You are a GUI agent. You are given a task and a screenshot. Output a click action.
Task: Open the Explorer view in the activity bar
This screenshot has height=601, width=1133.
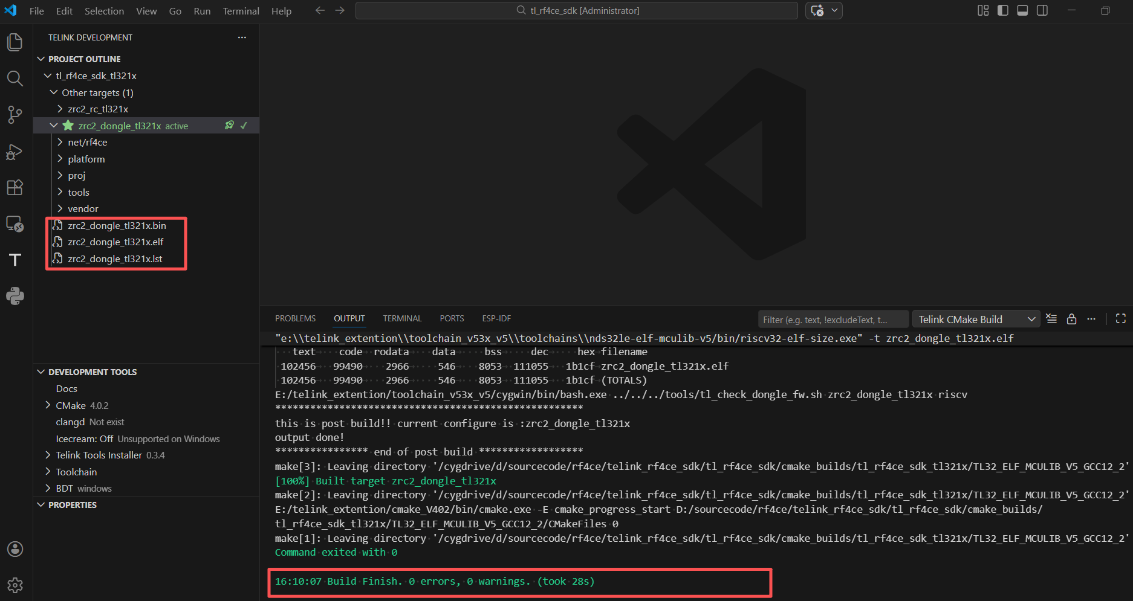coord(15,42)
